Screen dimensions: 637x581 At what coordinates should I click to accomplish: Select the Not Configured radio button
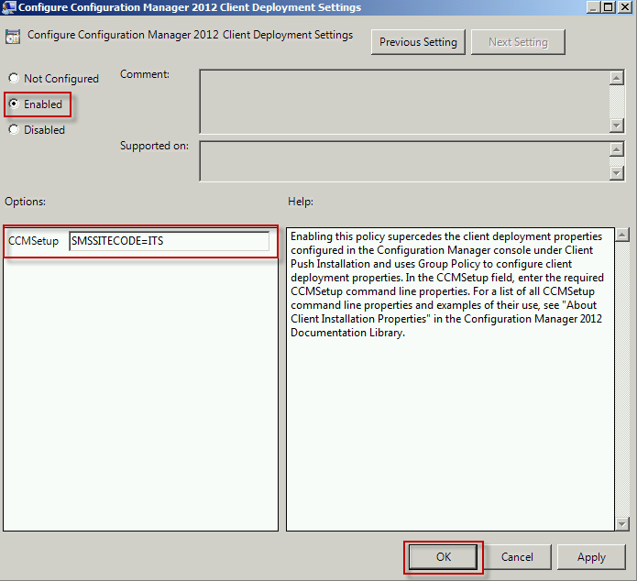tap(14, 78)
